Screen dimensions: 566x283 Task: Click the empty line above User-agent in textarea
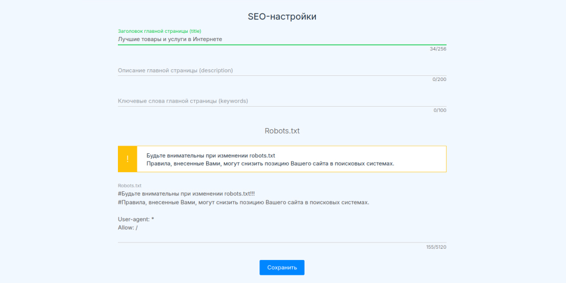282,211
